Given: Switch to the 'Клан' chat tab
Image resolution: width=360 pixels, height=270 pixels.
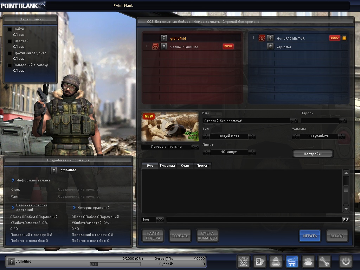Looking at the screenshot, I should pos(185,165).
